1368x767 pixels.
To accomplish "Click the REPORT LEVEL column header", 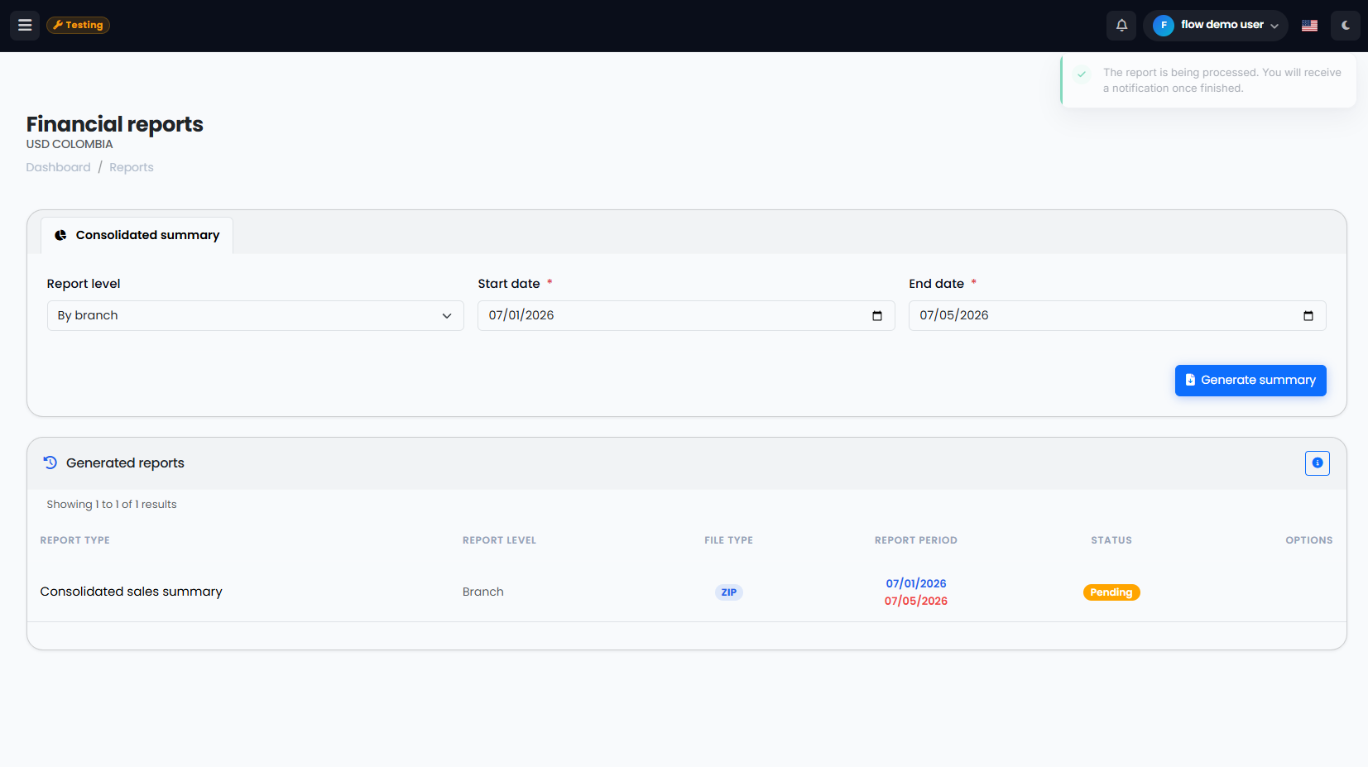I will click(500, 540).
